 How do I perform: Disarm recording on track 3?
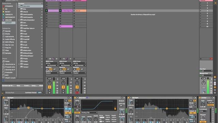coord(77,93)
